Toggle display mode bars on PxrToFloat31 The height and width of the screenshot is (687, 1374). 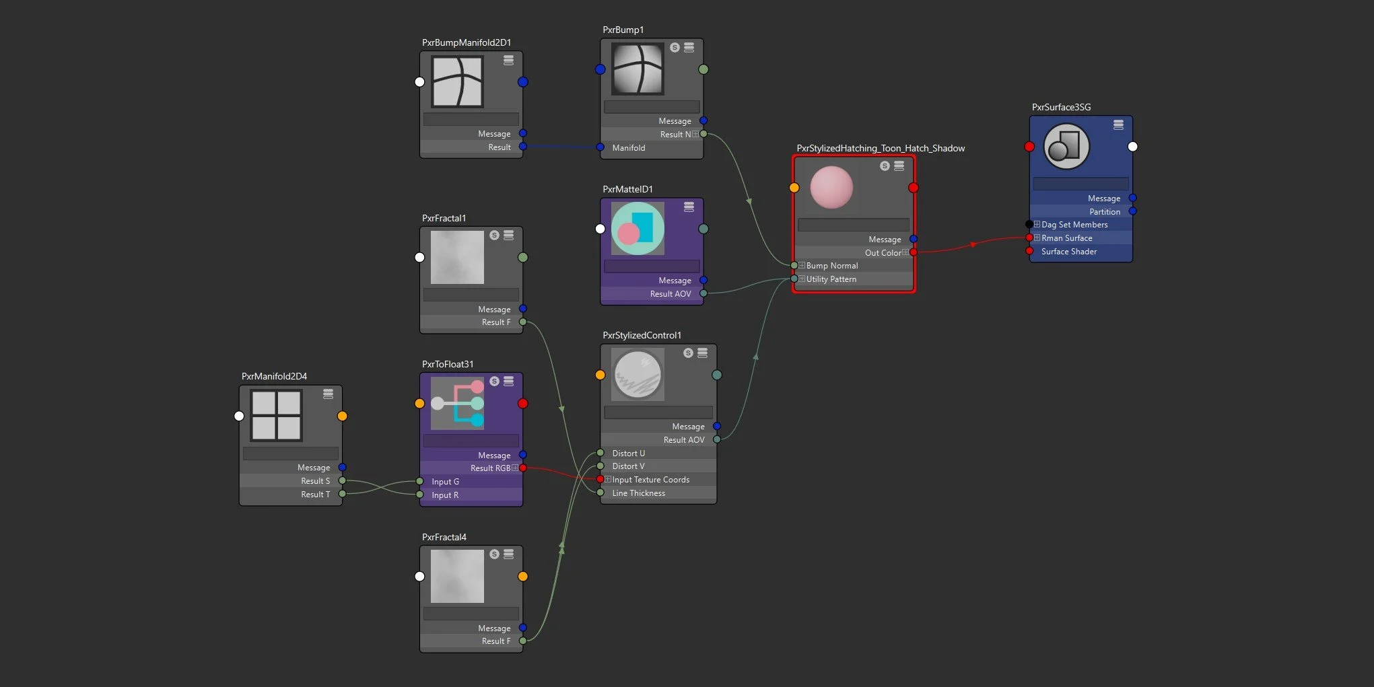(x=510, y=381)
